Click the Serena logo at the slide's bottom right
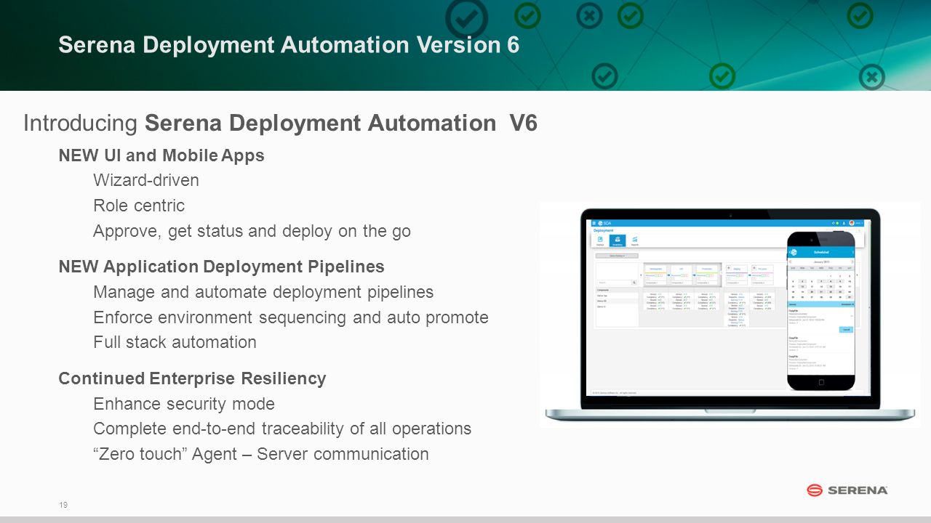Screen dimensions: 931x523 coord(847,490)
